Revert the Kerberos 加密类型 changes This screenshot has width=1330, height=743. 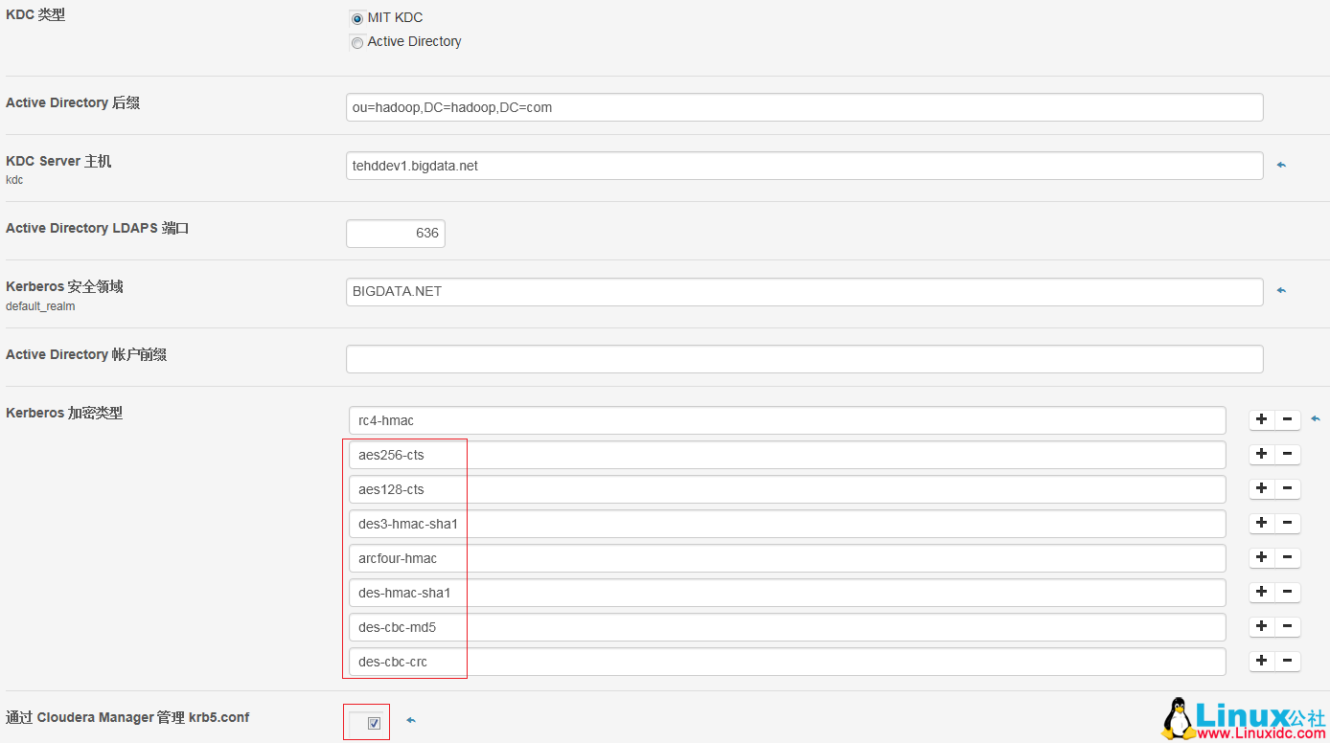(1315, 418)
